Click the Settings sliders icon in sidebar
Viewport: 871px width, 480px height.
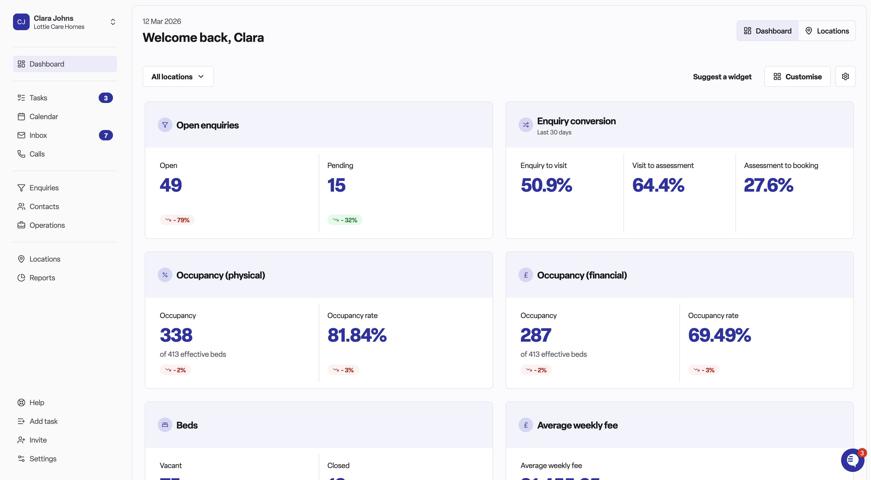coord(21,459)
